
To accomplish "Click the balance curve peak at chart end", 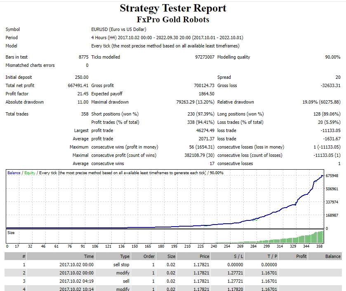I will click(322, 176).
